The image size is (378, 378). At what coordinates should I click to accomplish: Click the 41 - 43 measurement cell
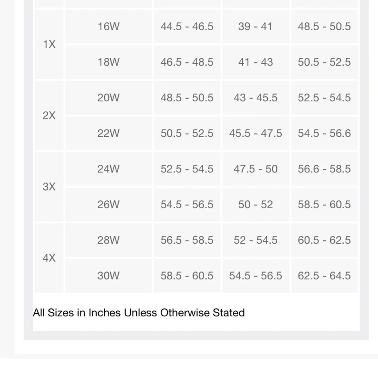(x=256, y=62)
